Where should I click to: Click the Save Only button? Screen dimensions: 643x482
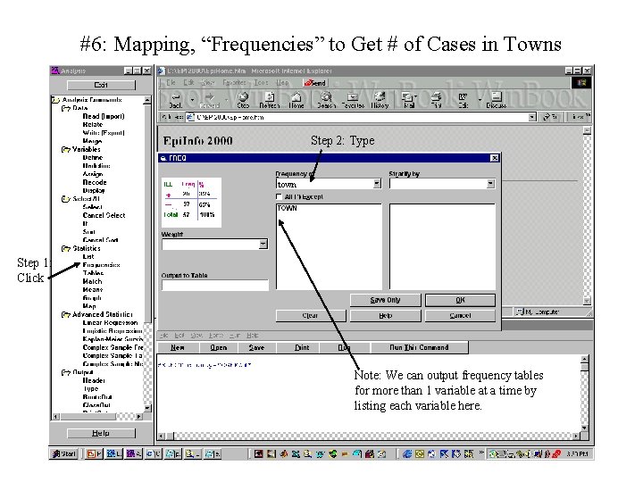(x=385, y=300)
